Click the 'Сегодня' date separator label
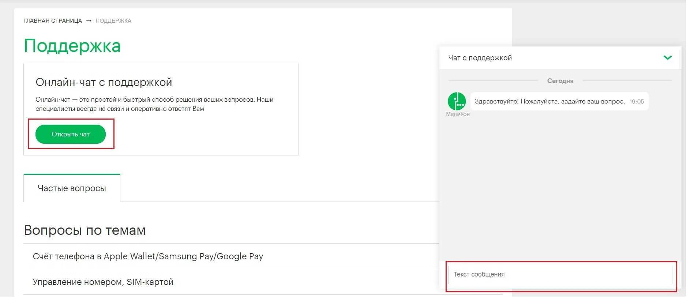687x297 pixels. tap(560, 81)
